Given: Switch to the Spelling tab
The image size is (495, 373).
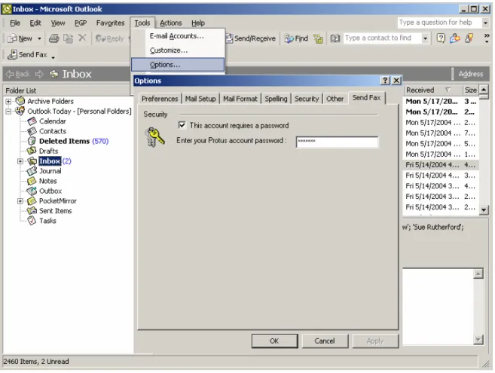Looking at the screenshot, I should tap(276, 99).
